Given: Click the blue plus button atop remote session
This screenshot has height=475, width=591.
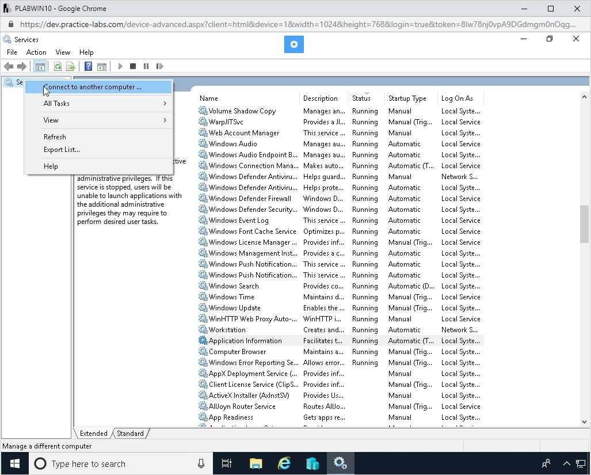Looking at the screenshot, I should [294, 44].
